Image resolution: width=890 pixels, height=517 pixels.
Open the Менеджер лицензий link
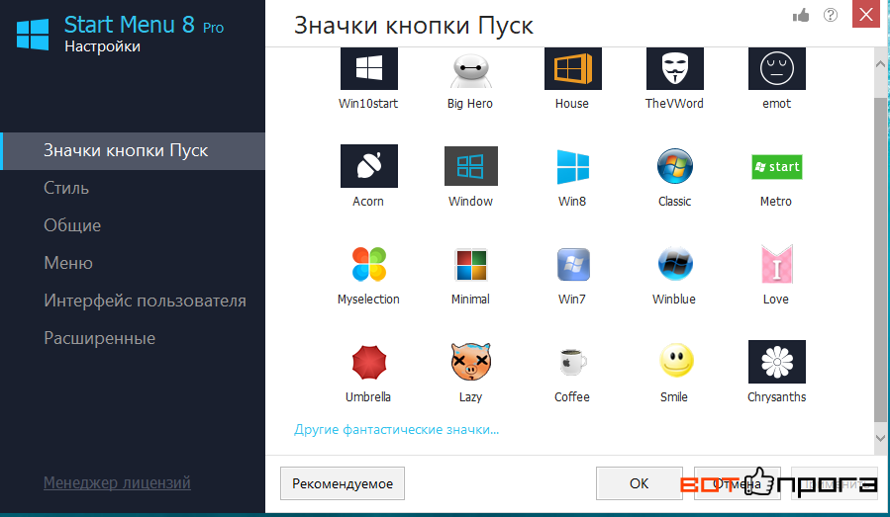[117, 483]
